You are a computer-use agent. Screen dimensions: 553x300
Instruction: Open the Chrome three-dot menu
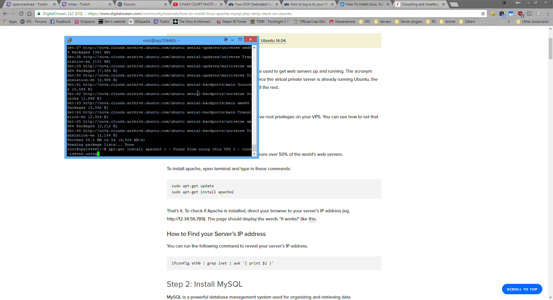(548, 14)
